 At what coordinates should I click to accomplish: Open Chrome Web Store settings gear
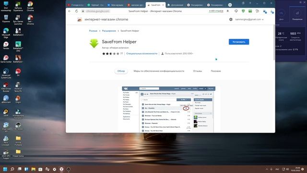[x=231, y=19]
